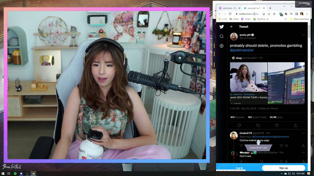Click the @pokimanelol mention link
Viewport: 314px width, 176px height.
241,50
